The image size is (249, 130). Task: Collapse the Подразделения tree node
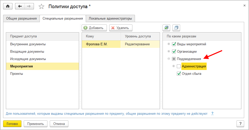pyautogui.click(x=169, y=59)
